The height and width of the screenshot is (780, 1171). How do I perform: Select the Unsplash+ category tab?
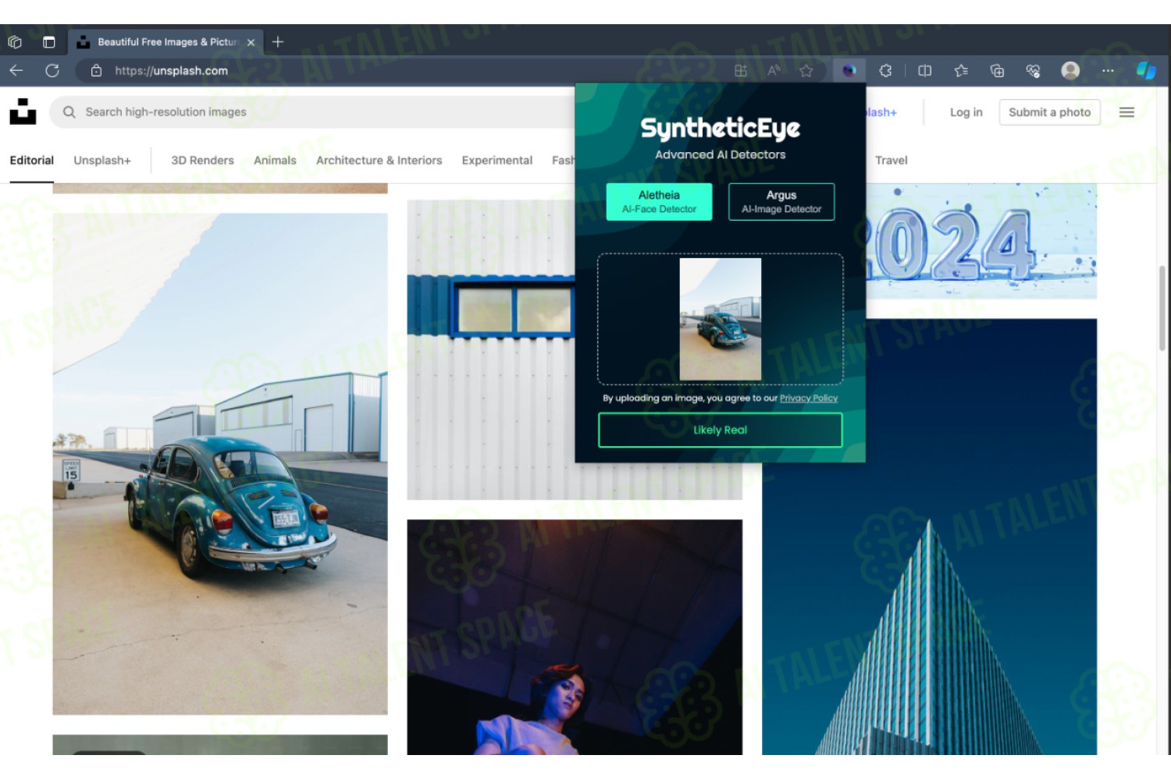[x=102, y=160]
